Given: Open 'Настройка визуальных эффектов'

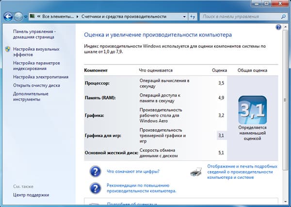Looking at the screenshot, I should pos(36,52).
